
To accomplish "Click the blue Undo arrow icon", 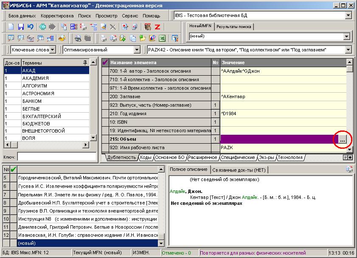I will click(x=30, y=27).
